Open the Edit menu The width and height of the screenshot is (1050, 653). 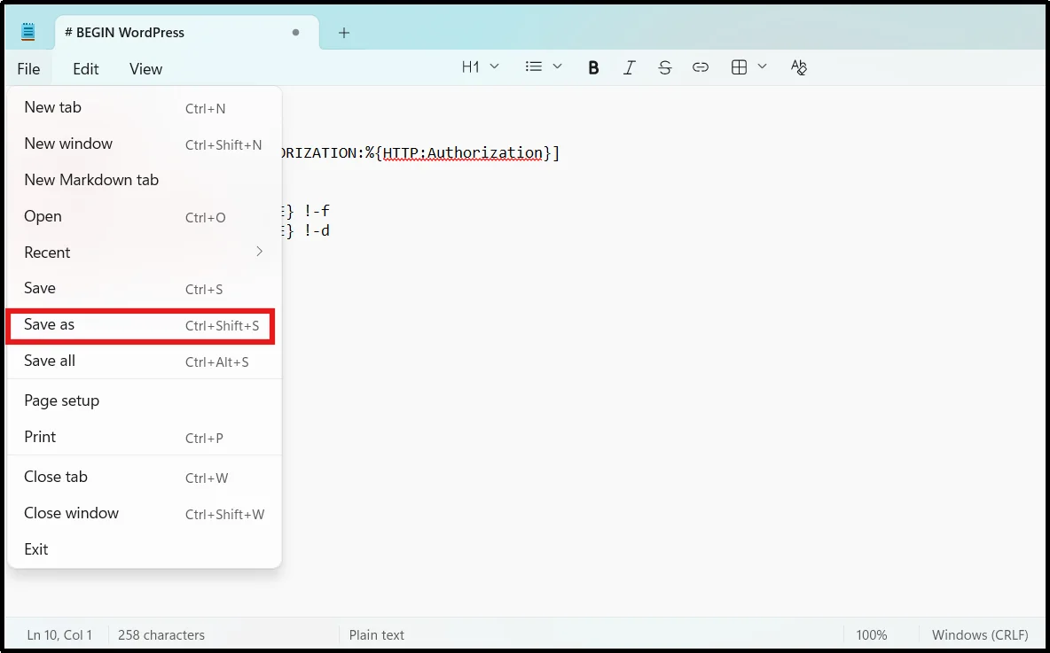(86, 69)
